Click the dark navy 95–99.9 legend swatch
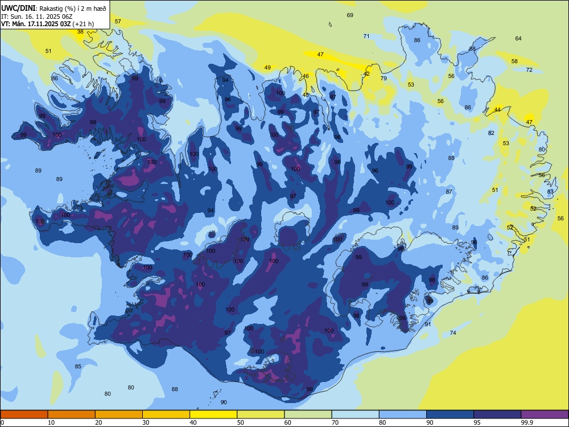 [497, 414]
